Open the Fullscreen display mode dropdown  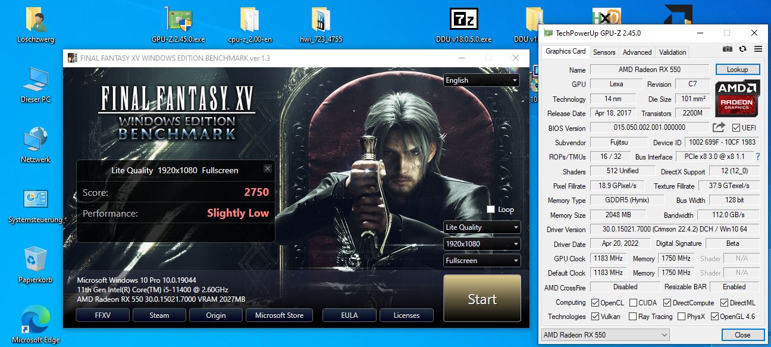[x=482, y=261]
